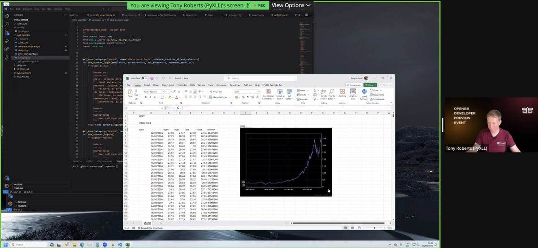Screen dimensions: 538x248
Task: Click the Add-ins ribbon button
Action: coord(343,93)
